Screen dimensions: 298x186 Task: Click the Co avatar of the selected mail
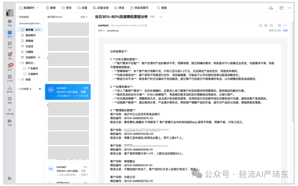click(51, 90)
